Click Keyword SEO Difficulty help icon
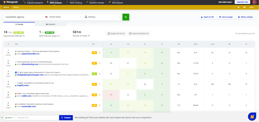259x122 pixels. [24, 36]
